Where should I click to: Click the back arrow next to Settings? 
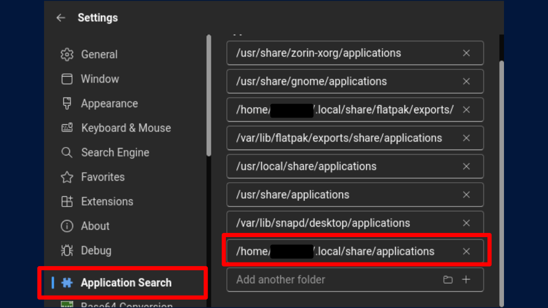coord(61,18)
